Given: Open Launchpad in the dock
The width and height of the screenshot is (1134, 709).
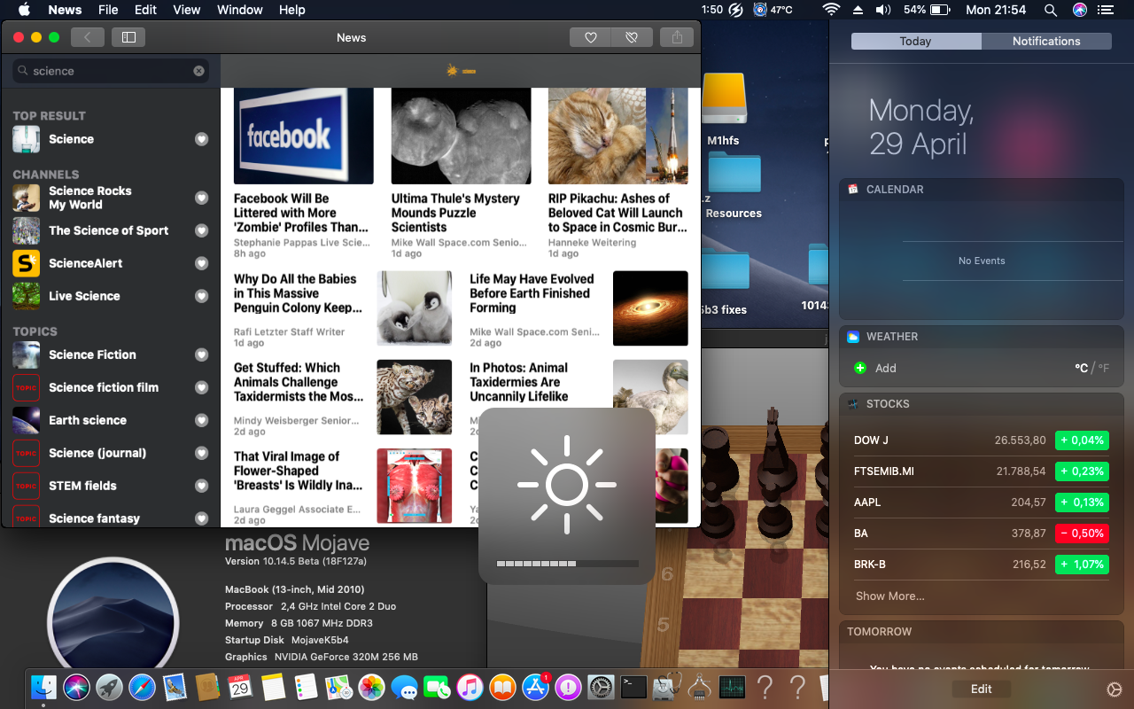Looking at the screenshot, I should tap(110, 687).
